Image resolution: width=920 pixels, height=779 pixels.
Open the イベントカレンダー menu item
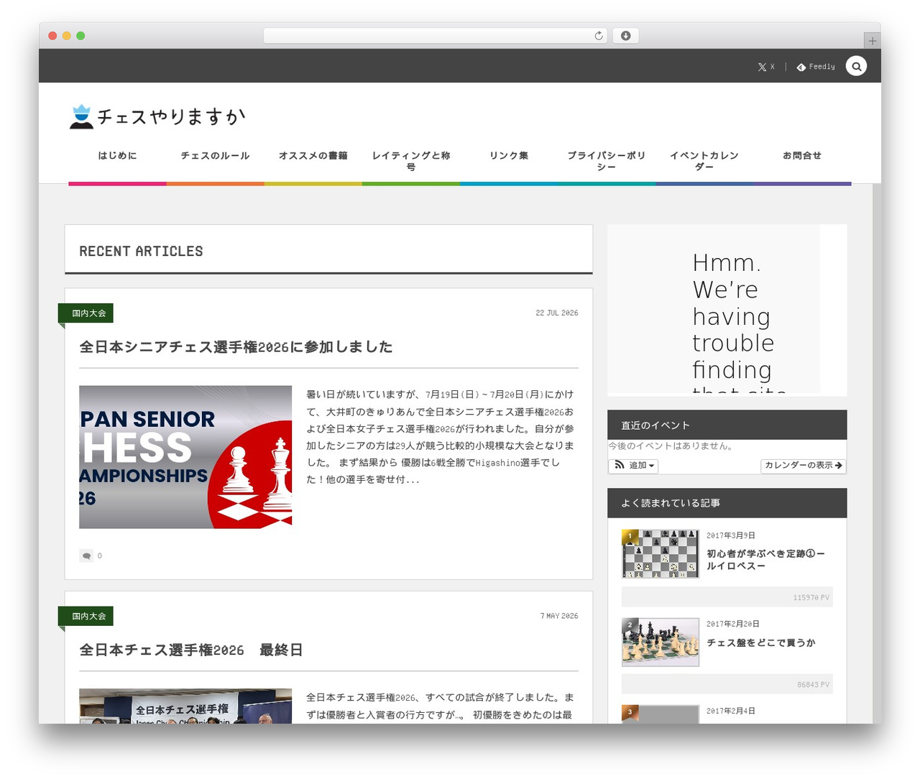click(704, 161)
